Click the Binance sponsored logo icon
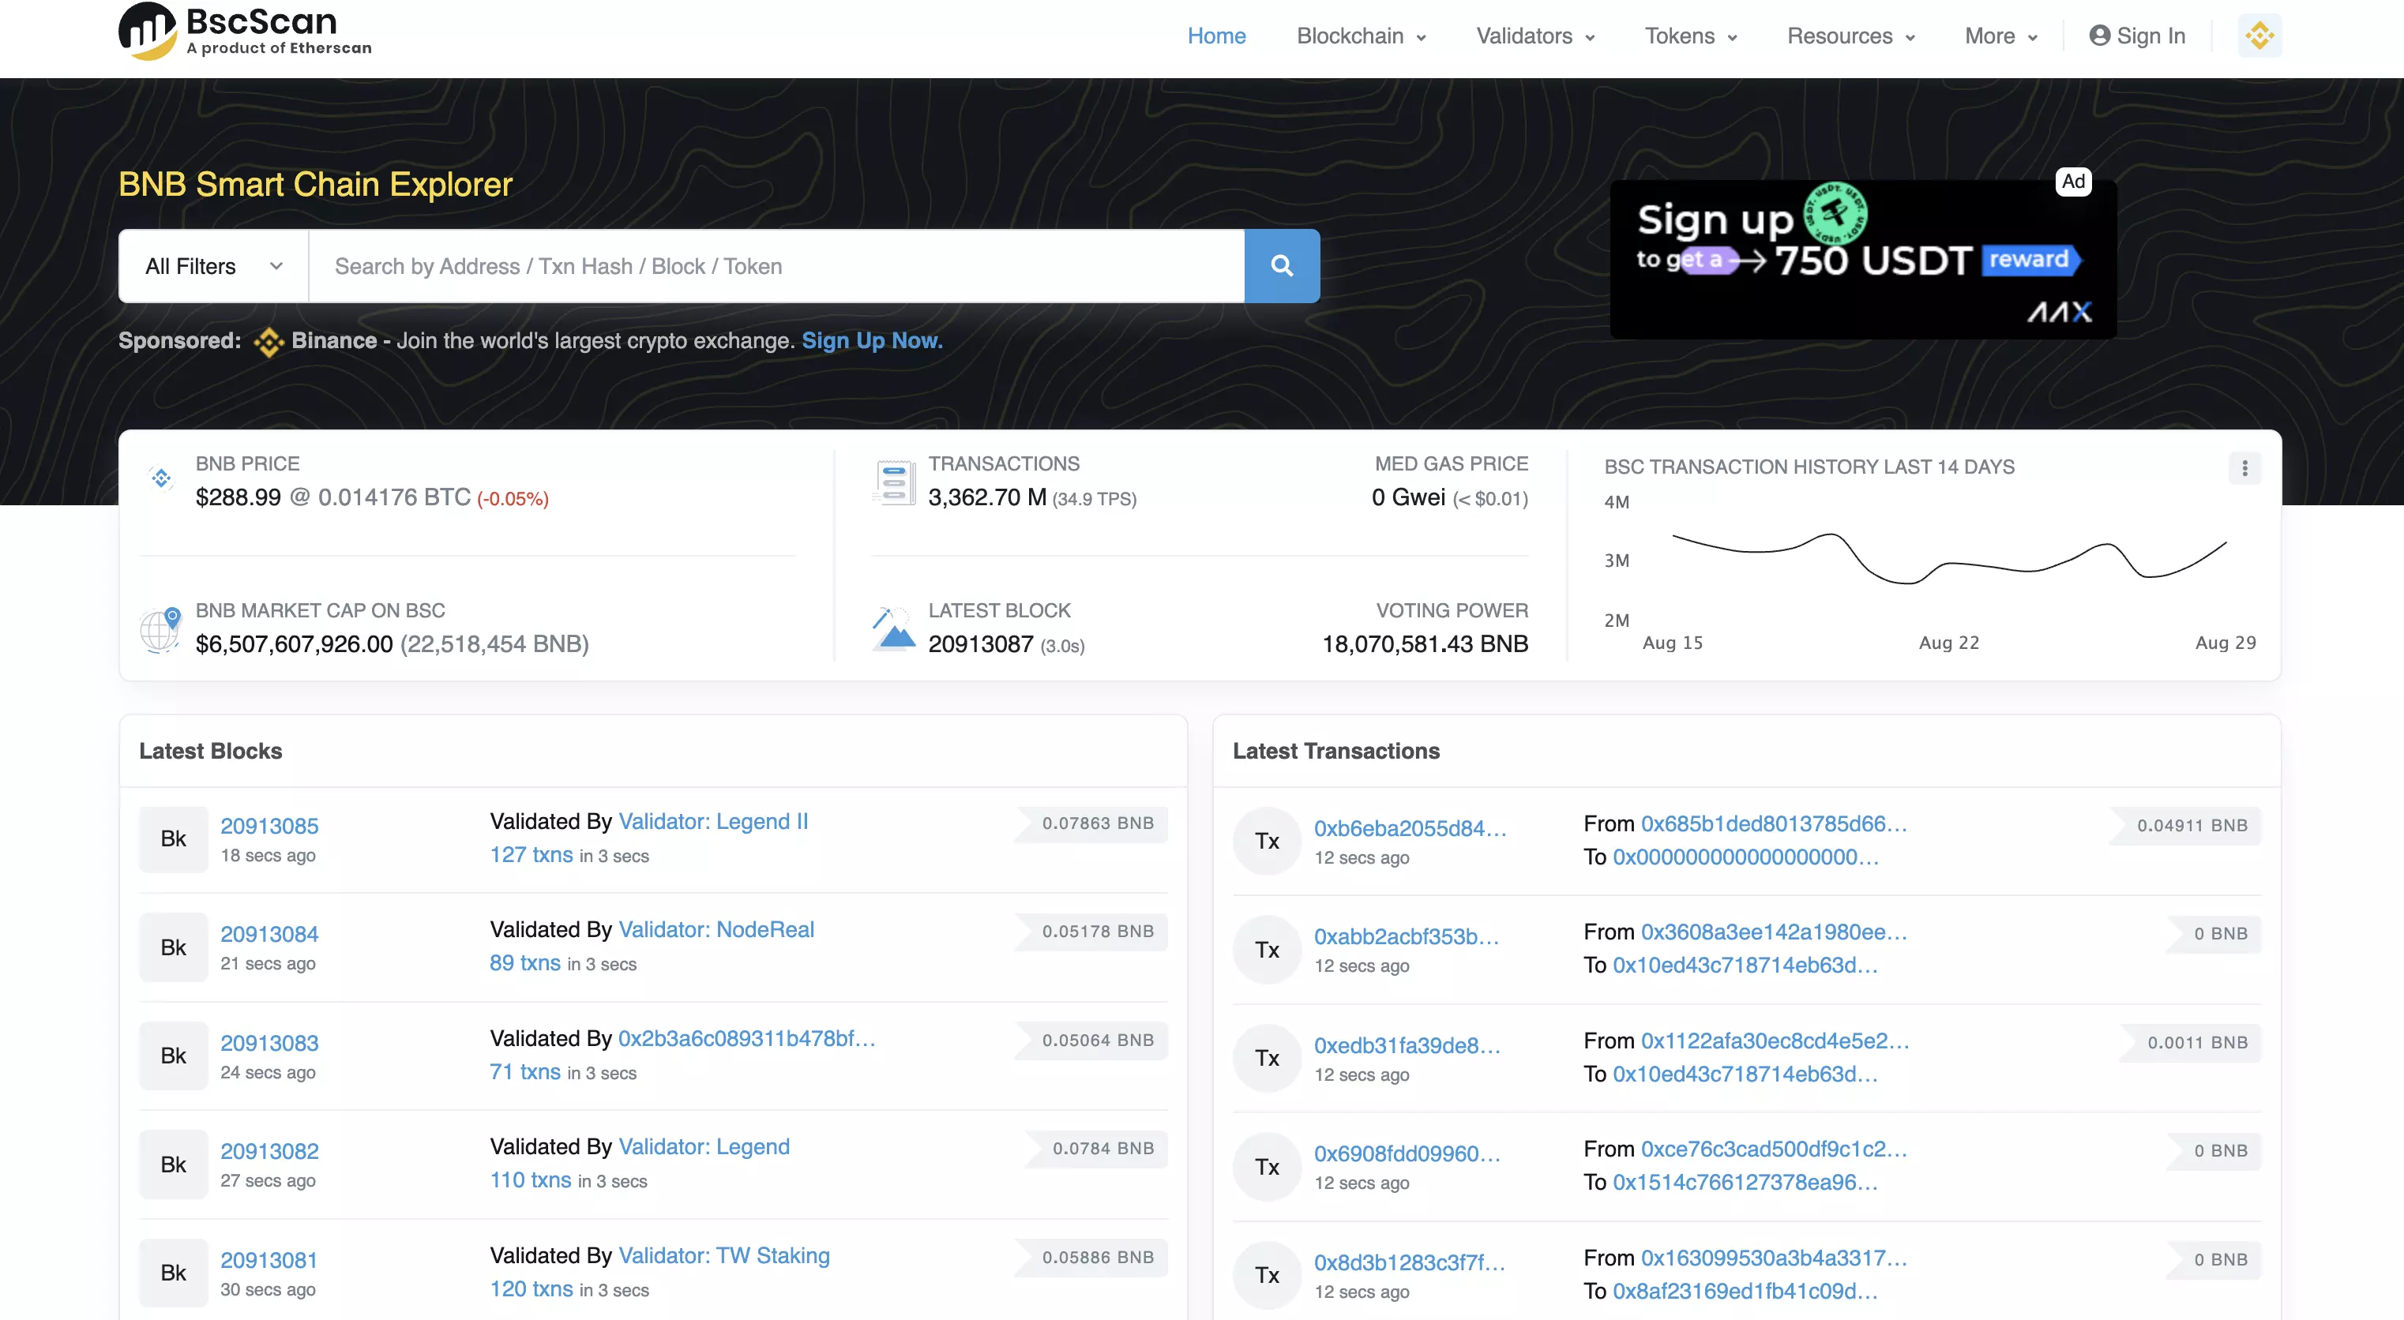This screenshot has height=1320, width=2404. coord(269,341)
